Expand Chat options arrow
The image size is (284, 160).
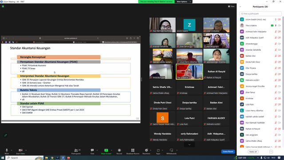pos(97,150)
